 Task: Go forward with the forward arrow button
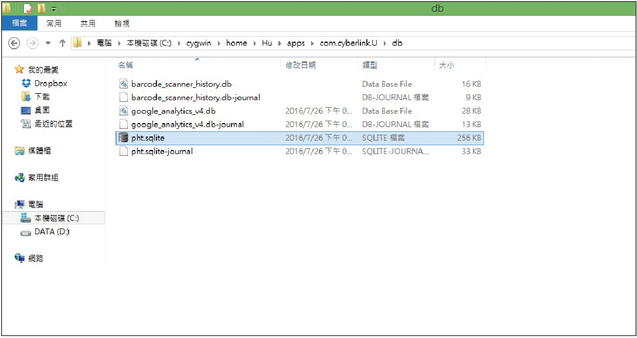32,43
